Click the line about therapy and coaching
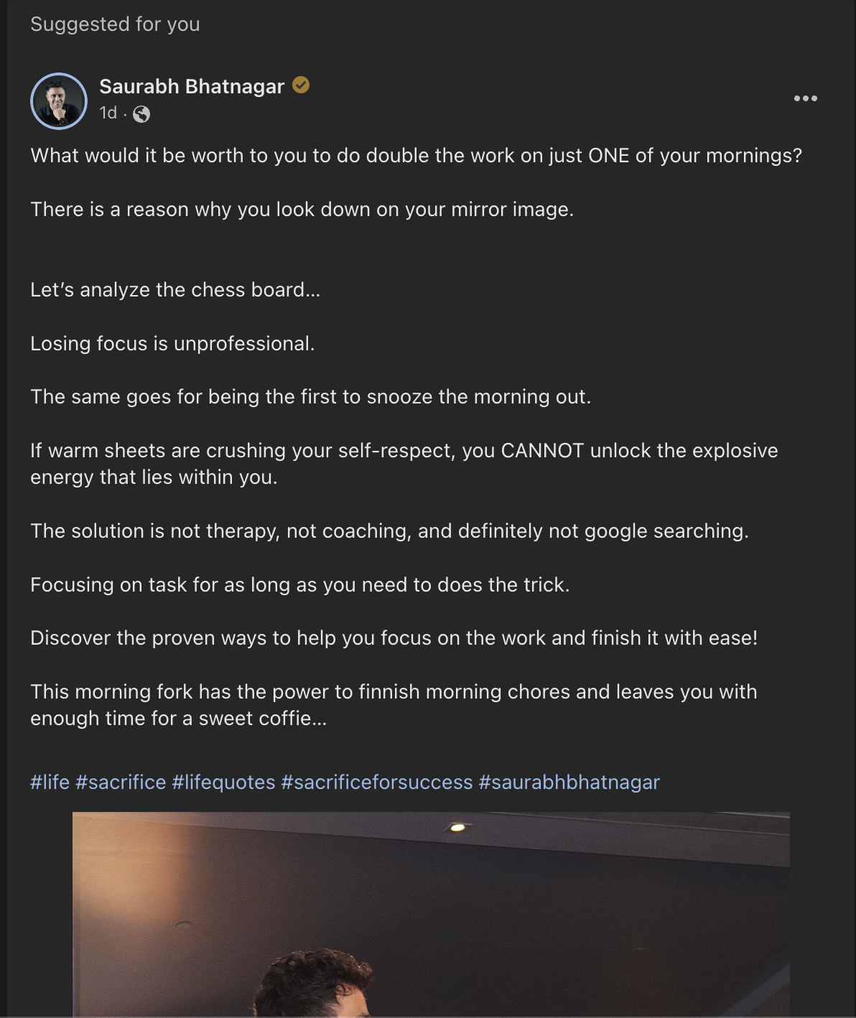 click(389, 531)
